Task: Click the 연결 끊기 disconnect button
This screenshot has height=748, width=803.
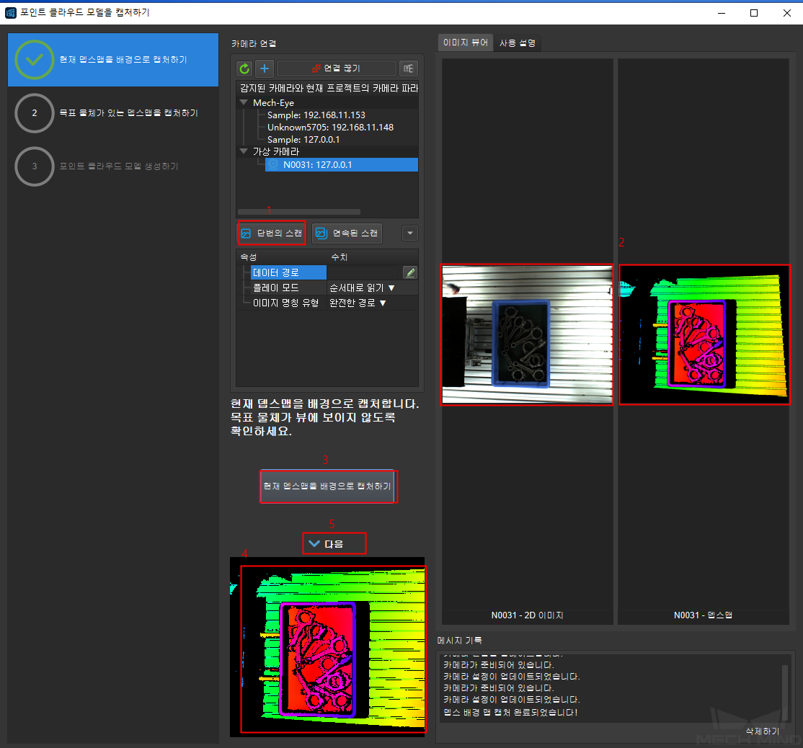Action: click(x=337, y=68)
